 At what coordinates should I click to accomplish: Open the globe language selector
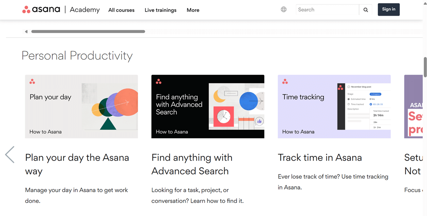(284, 9)
